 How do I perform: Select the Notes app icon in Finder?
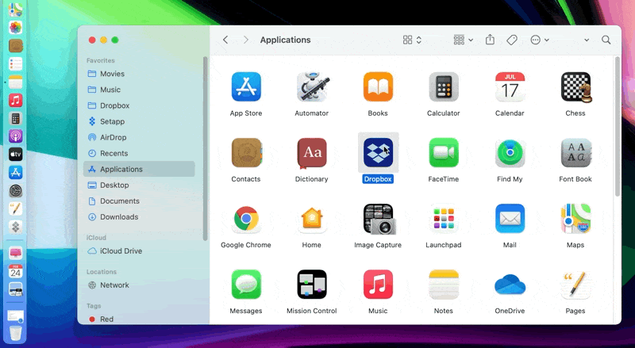pyautogui.click(x=444, y=285)
